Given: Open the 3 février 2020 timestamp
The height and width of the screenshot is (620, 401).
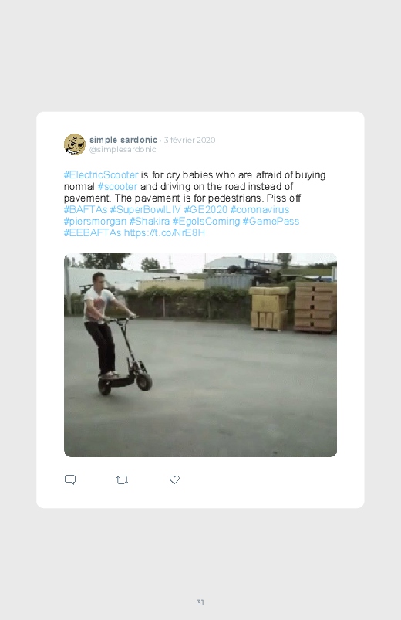Looking at the screenshot, I should pos(190,140).
